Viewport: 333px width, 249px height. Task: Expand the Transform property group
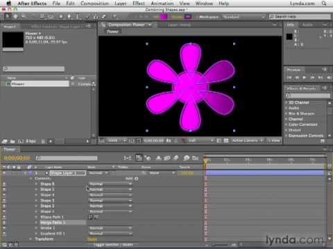coord(31,239)
